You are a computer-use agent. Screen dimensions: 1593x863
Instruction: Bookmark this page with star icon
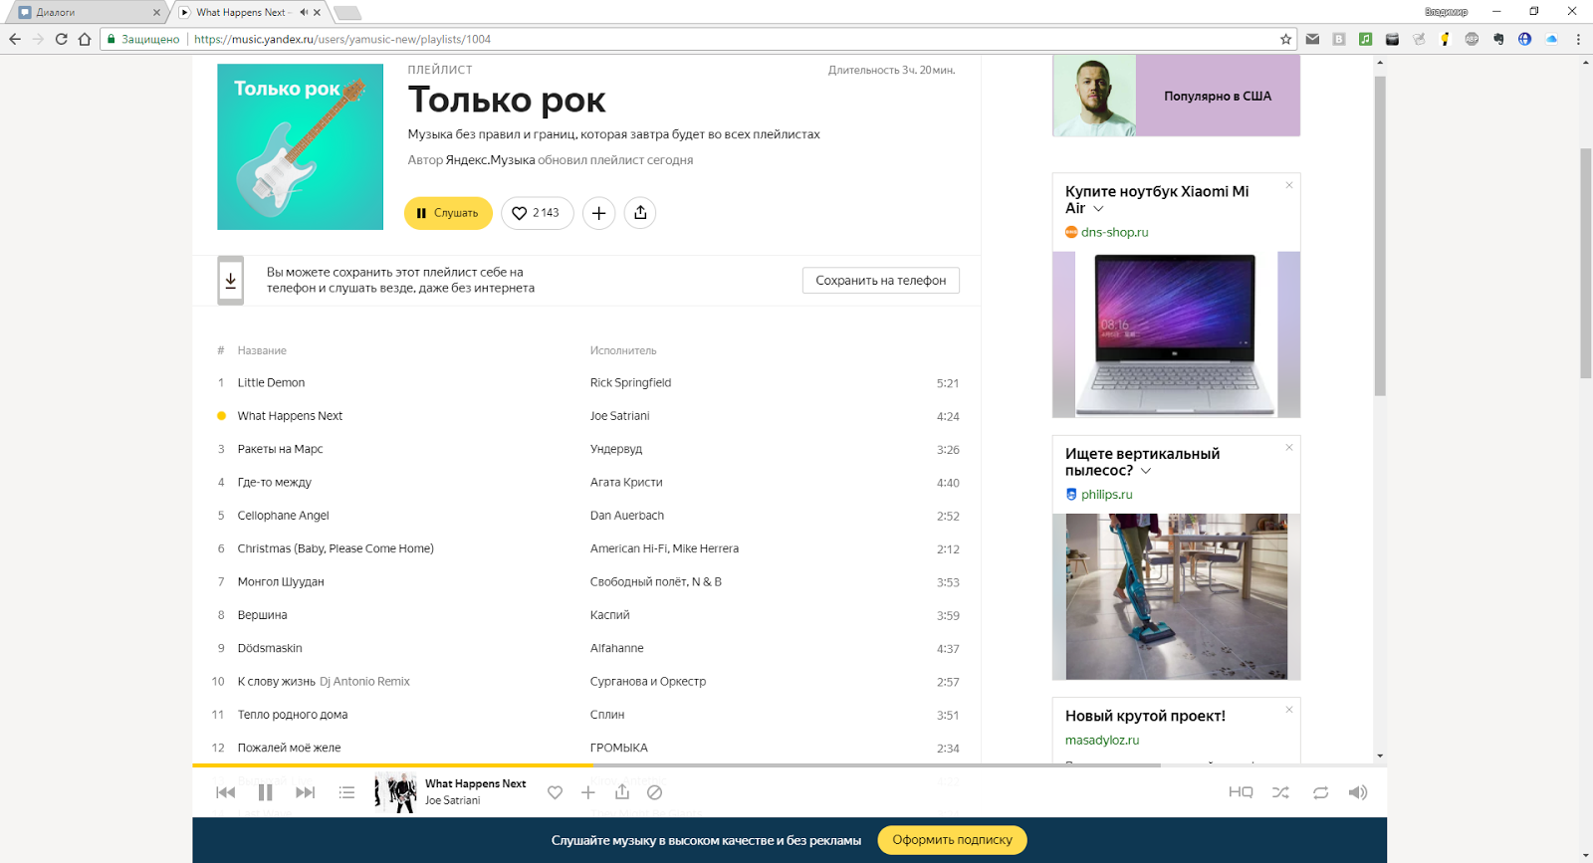coord(1285,39)
